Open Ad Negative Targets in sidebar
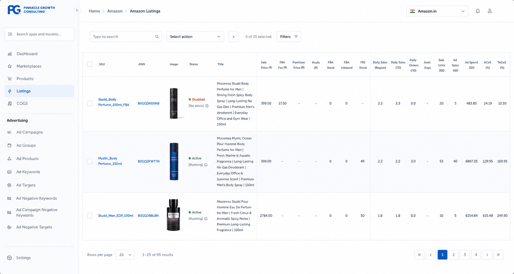Viewport: 514px width, 274px height. click(x=39, y=227)
